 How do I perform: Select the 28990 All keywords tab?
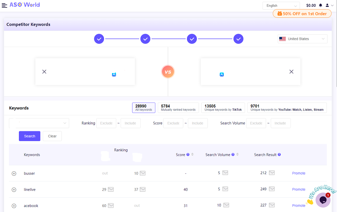[144, 108]
